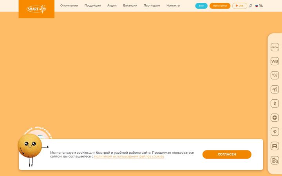Open the Dzen star-circle icon
282x176 pixels.
point(275,117)
